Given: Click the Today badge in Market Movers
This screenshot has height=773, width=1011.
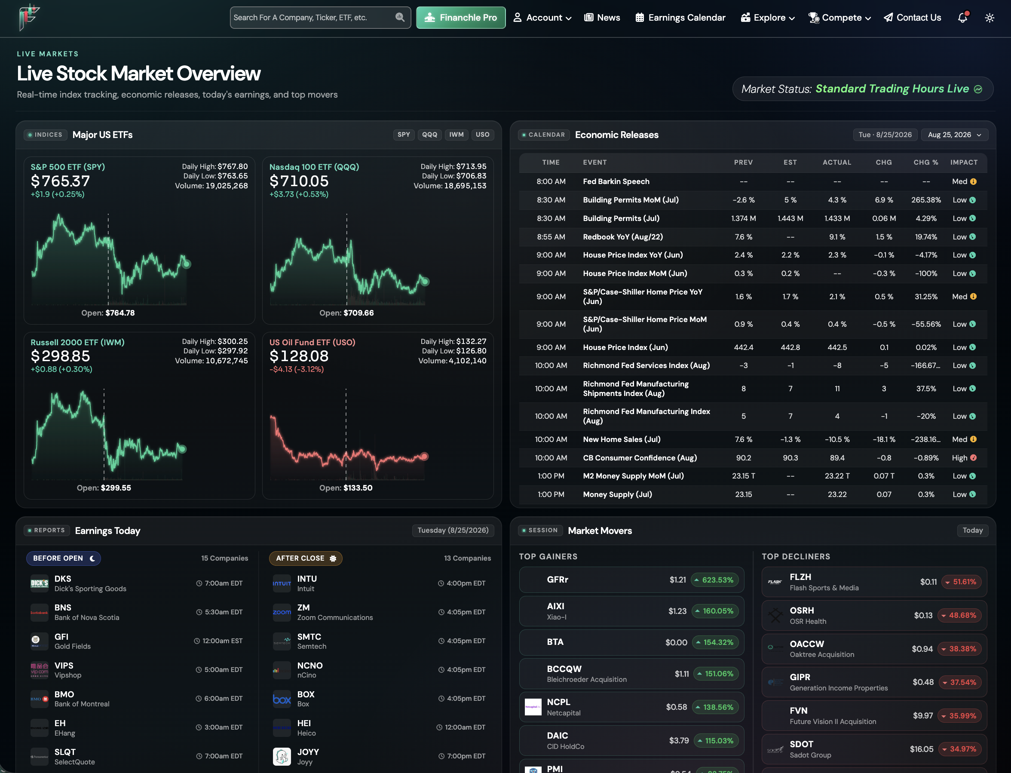Looking at the screenshot, I should point(972,531).
